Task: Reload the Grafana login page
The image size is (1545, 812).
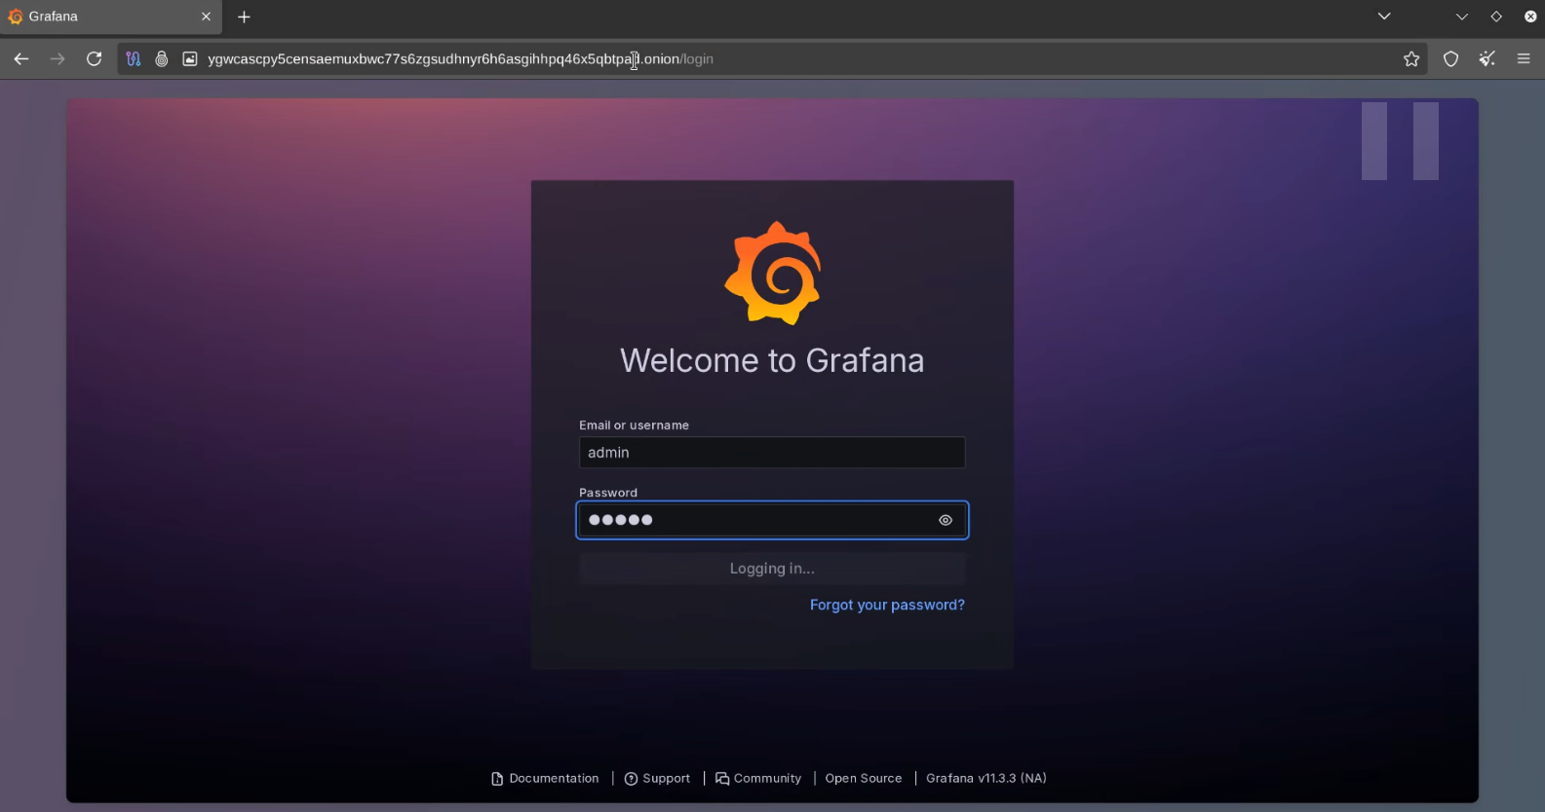Action: (95, 59)
